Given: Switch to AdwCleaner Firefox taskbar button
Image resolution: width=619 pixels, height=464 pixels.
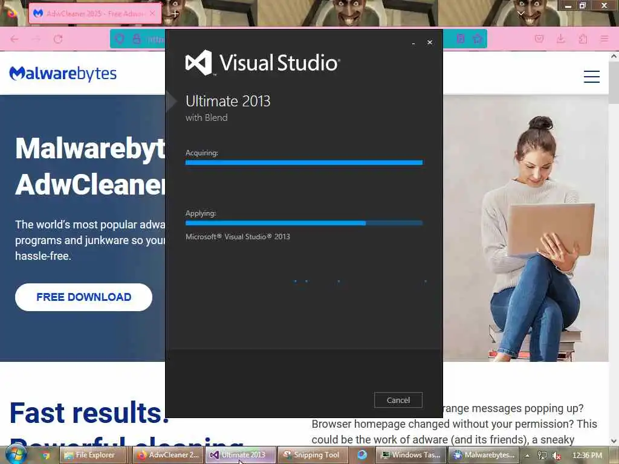Looking at the screenshot, I should coord(167,455).
